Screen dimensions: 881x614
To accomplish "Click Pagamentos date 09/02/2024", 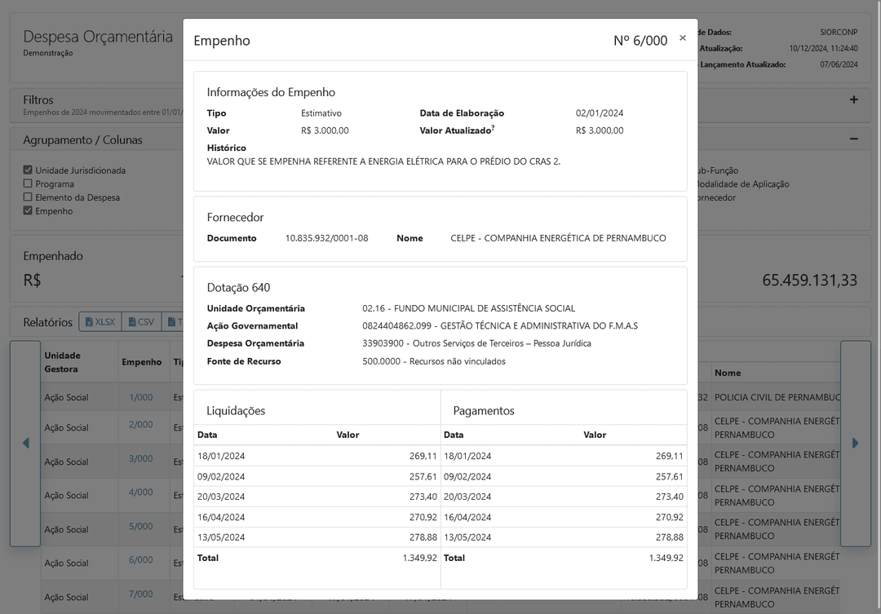I will coord(467,476).
